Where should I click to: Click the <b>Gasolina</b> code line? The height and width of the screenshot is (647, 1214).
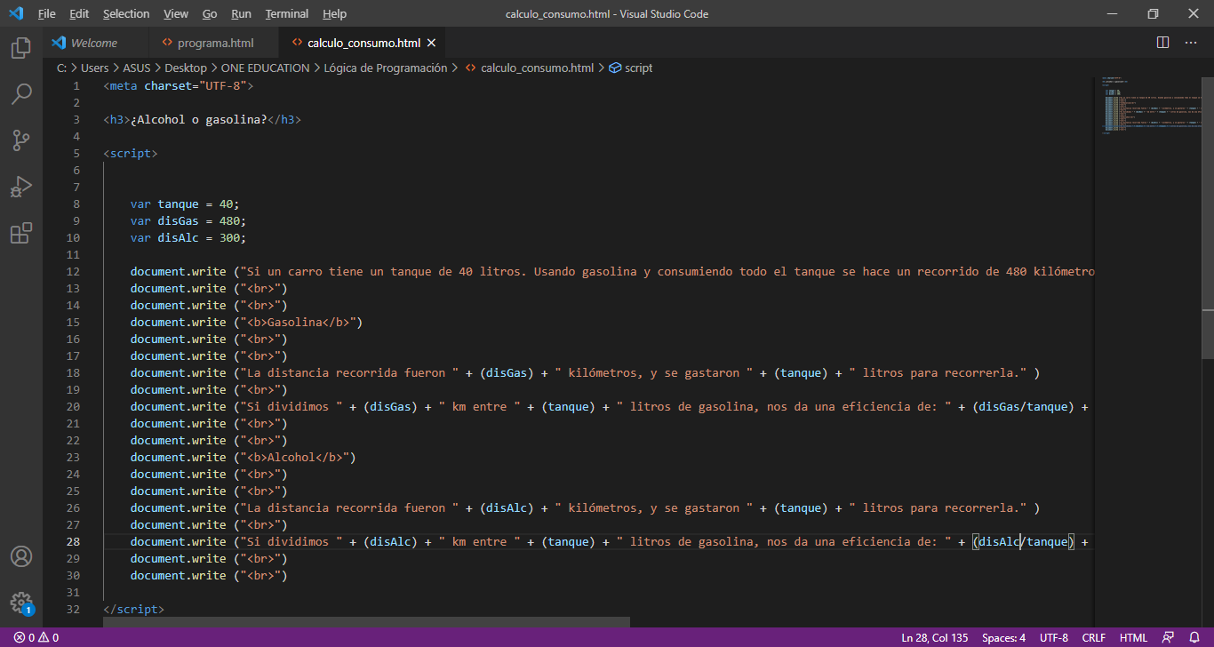pyautogui.click(x=246, y=322)
